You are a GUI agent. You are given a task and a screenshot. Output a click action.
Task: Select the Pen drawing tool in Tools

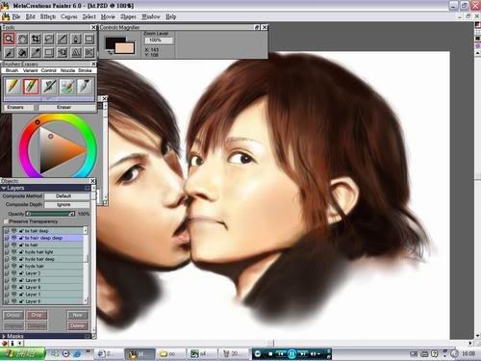tap(63, 39)
